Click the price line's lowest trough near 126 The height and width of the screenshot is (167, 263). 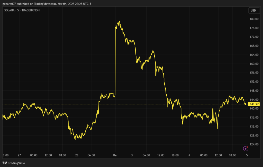coord(76,139)
